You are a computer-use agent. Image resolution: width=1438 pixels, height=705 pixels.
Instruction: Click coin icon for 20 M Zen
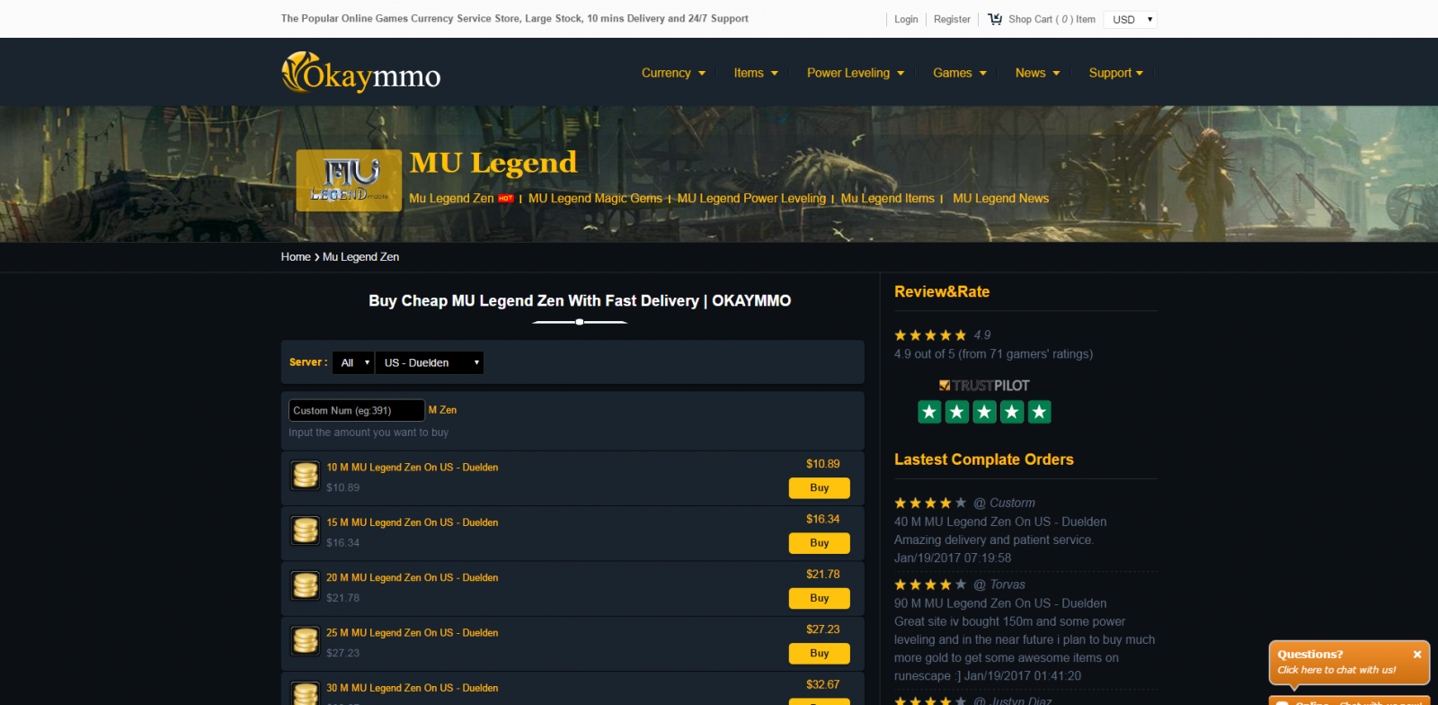[306, 585]
